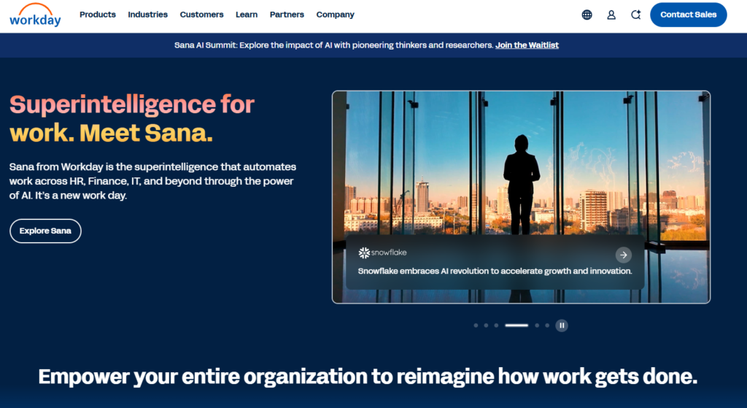Image resolution: width=747 pixels, height=408 pixels.
Task: Click the Explore Sana button
Action: (45, 231)
